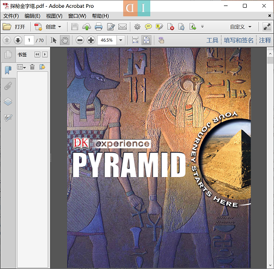Zoom out with the minus button
274x269 pixels.
[x=80, y=40]
